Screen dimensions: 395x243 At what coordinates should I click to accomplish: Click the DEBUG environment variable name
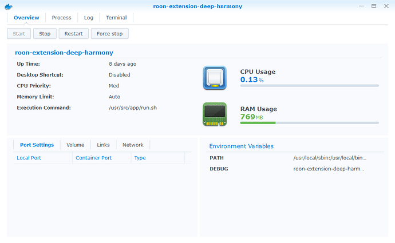[x=219, y=169]
